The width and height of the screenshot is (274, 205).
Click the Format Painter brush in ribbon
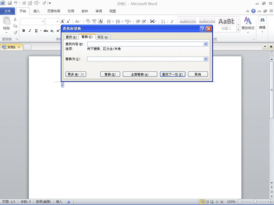15,32
